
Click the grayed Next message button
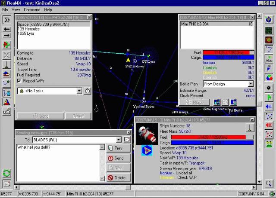(x=118, y=168)
